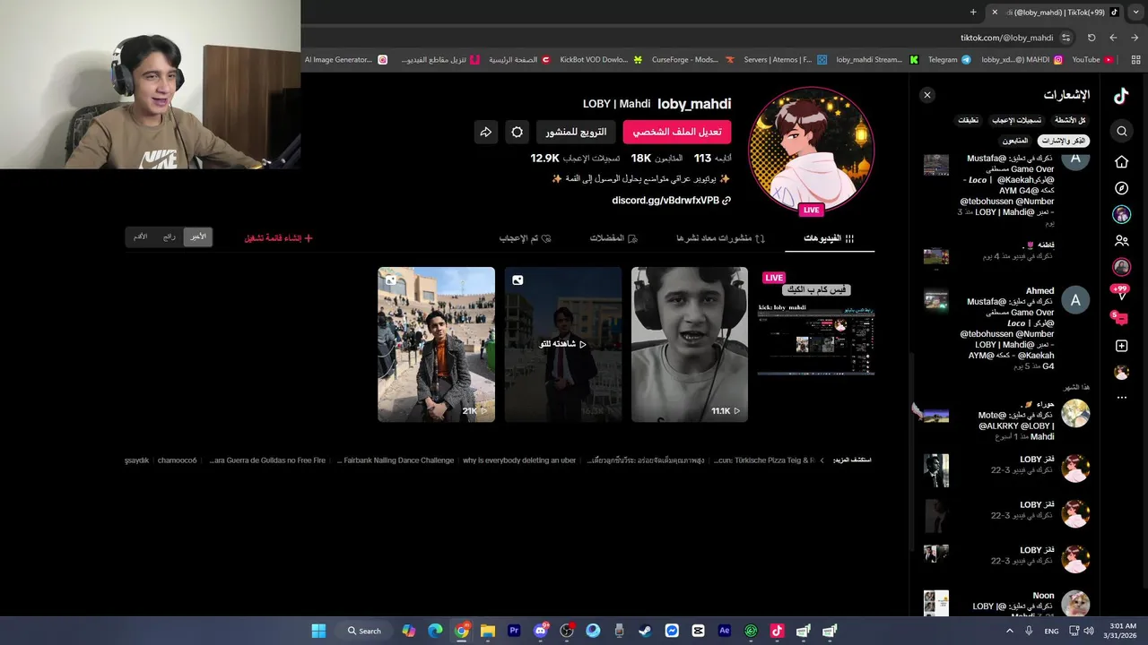
Task: Select المتابعون followers notification filter
Action: click(x=1015, y=141)
